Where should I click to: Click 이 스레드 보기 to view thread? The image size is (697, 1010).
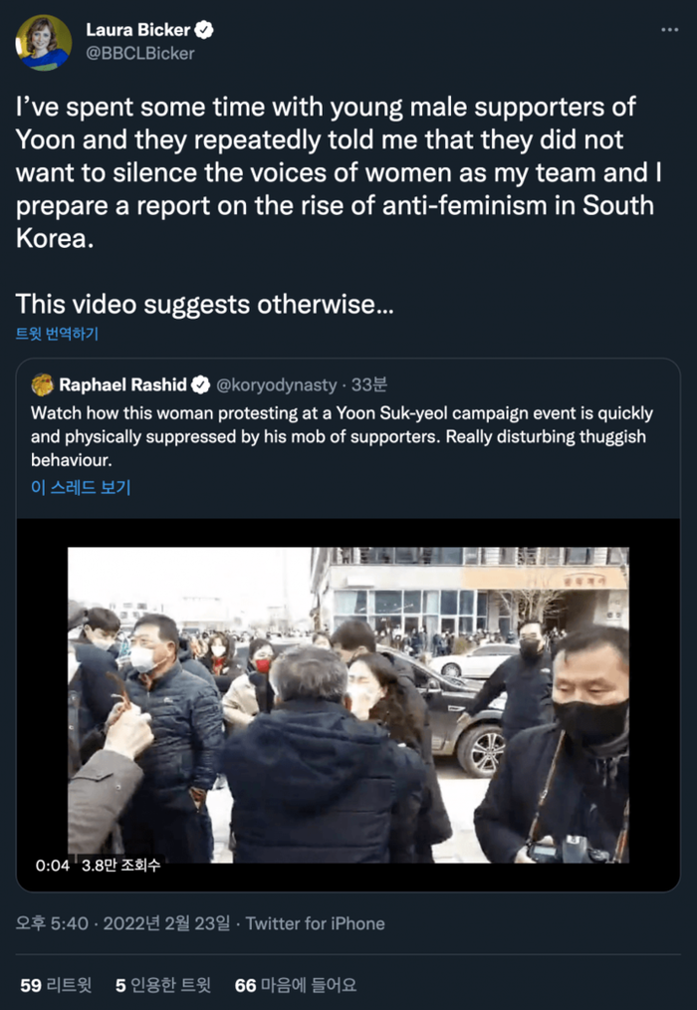coord(81,487)
